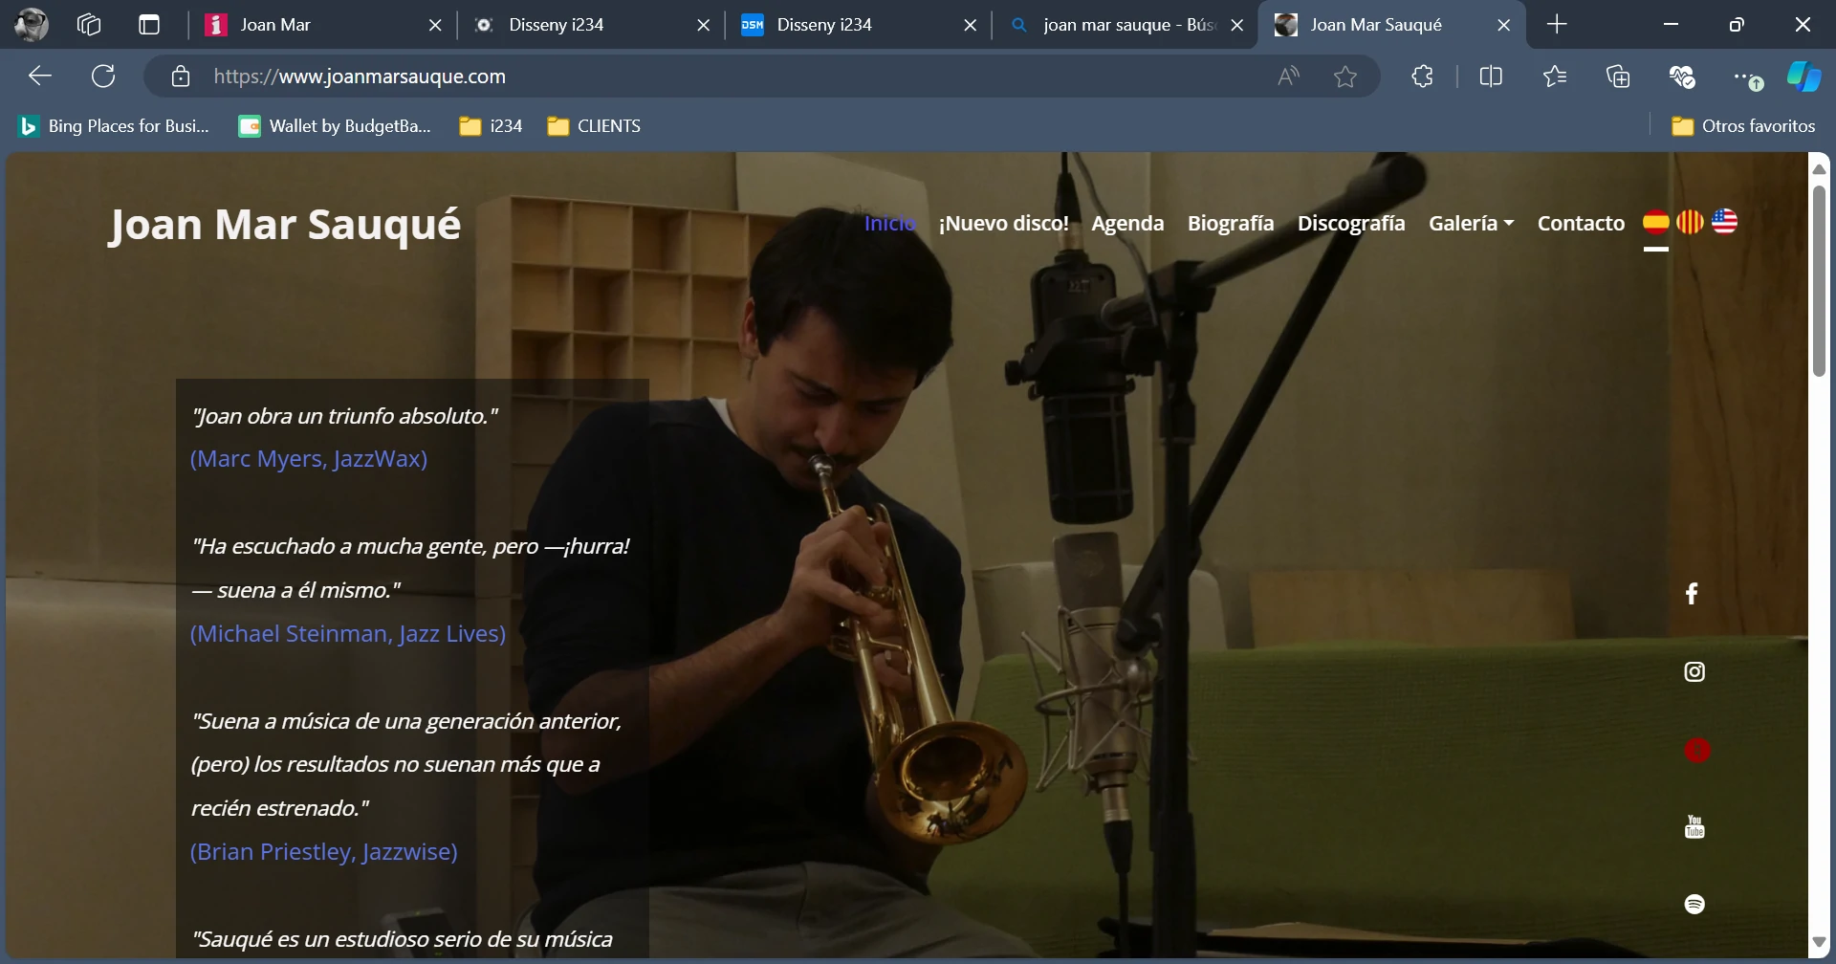This screenshot has width=1836, height=964.
Task: Switch site language to English US flag
Action: coord(1724,222)
